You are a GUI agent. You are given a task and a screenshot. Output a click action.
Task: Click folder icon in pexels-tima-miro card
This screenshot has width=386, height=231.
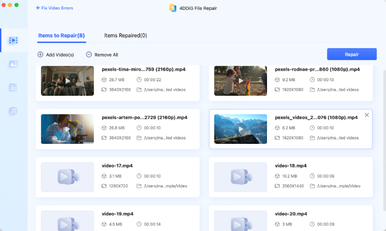pyautogui.click(x=139, y=89)
